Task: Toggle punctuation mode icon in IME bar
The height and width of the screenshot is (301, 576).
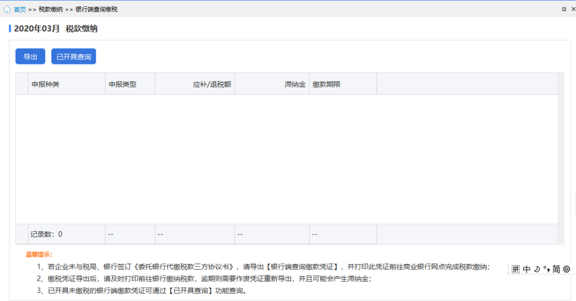Action: 546,270
